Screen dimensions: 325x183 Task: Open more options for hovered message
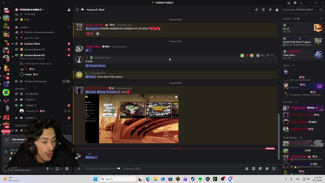[x=272, y=56]
